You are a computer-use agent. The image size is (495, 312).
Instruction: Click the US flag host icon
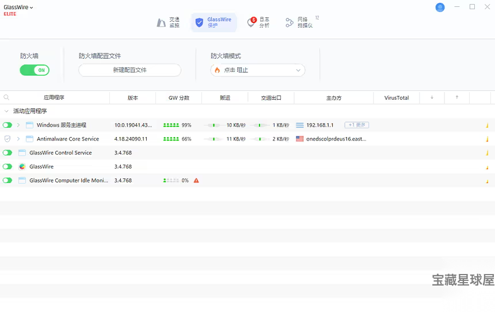coord(299,139)
